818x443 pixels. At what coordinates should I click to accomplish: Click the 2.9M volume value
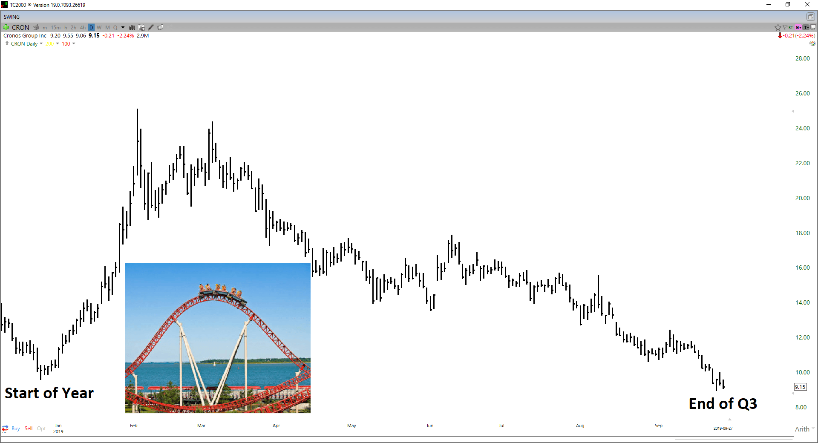[143, 36]
